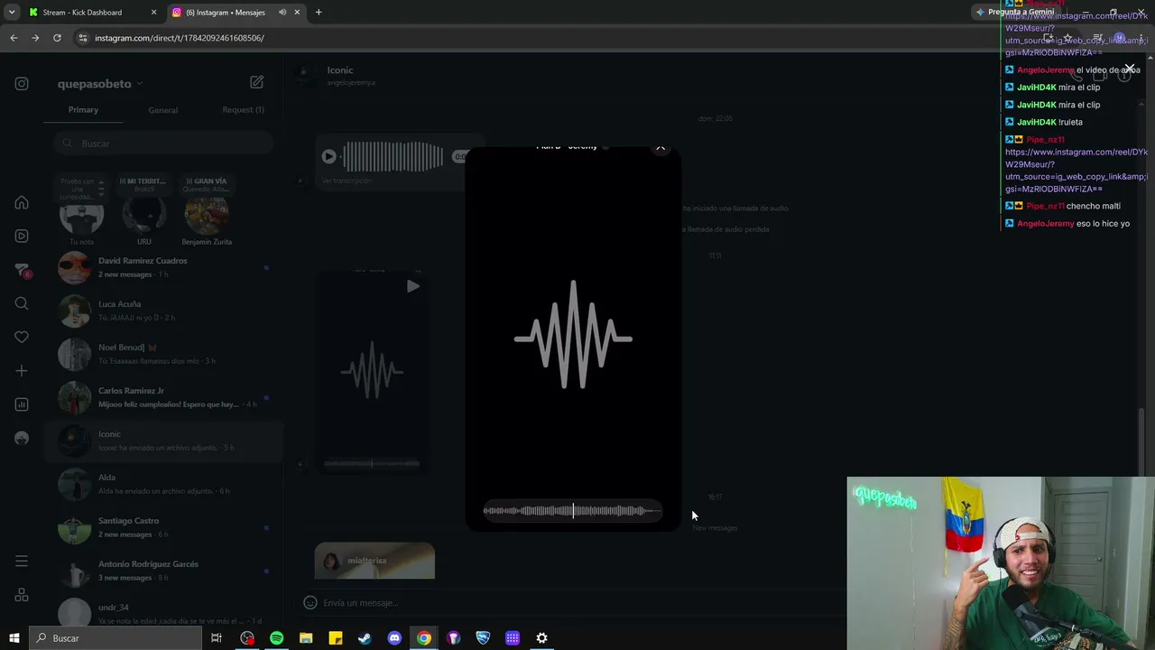1155x650 pixels.
Task: Open the hamburger More menu
Action: point(22,562)
